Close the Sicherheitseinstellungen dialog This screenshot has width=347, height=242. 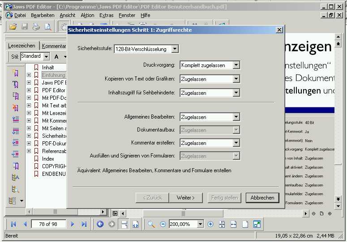279,30
